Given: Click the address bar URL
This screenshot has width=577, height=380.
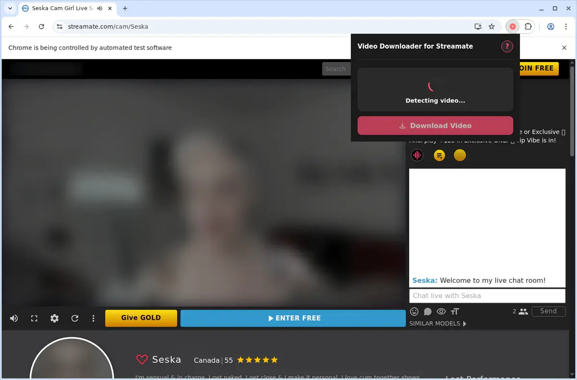Looking at the screenshot, I should click(x=107, y=27).
